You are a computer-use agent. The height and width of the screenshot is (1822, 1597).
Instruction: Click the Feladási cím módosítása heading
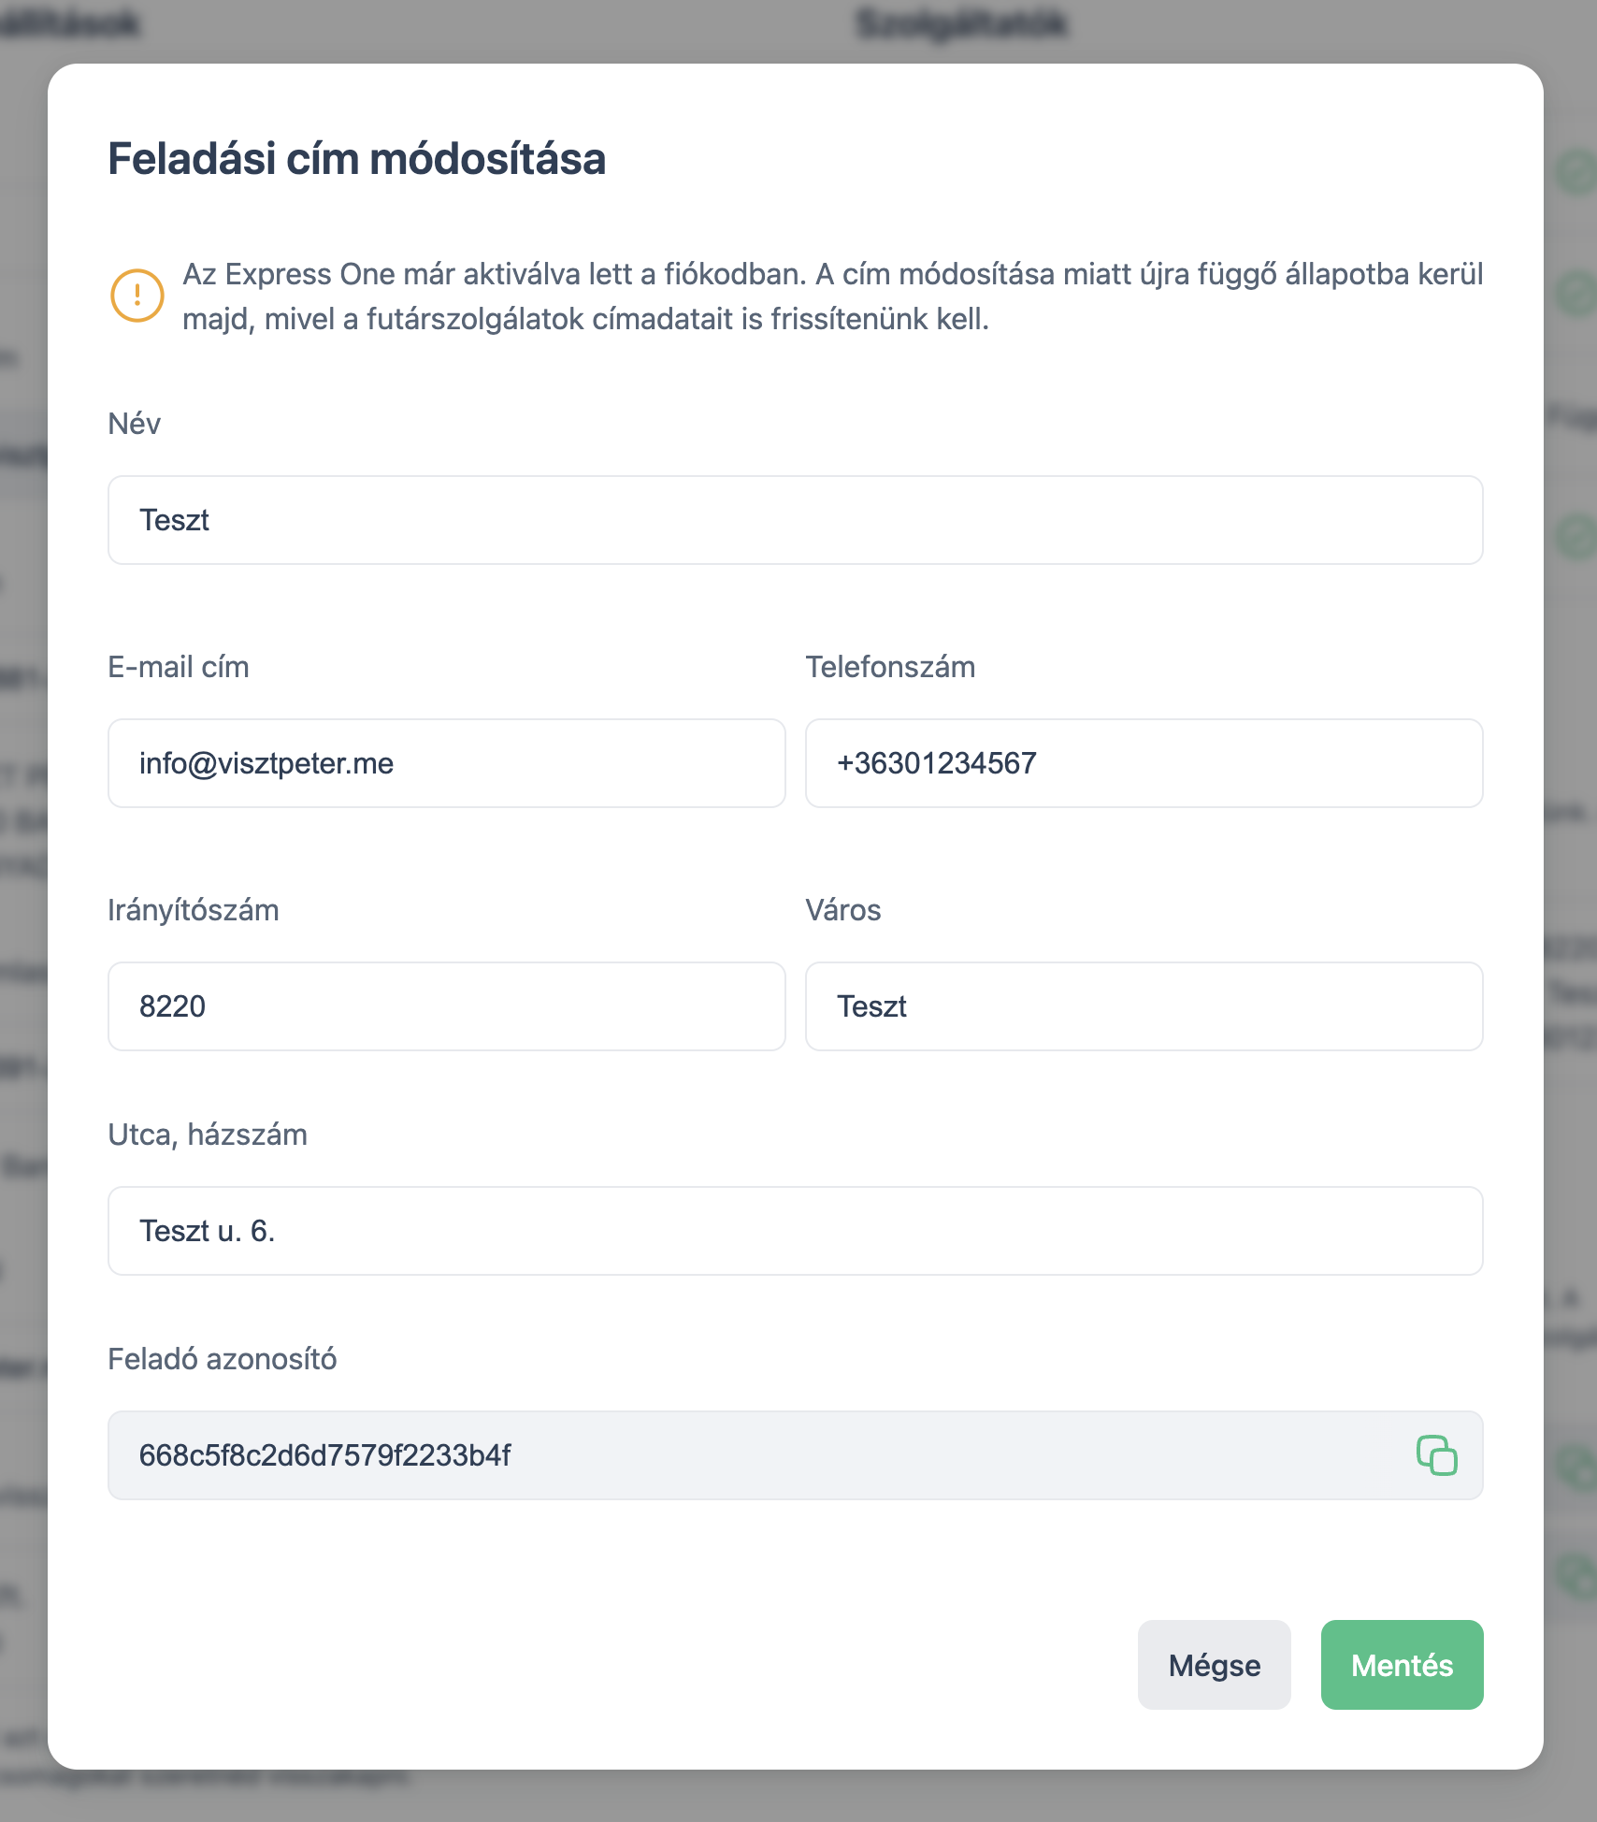[x=357, y=159]
